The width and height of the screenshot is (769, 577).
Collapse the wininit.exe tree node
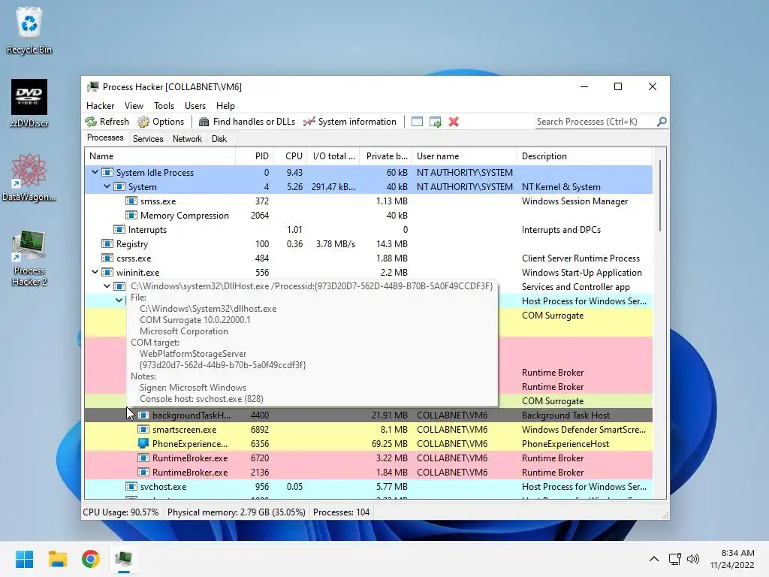point(95,272)
